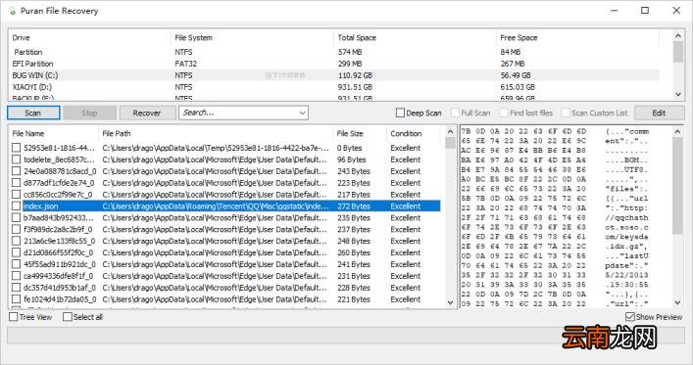Check the box for cc856c0cc2f99e7c_0 file

pyautogui.click(x=17, y=195)
